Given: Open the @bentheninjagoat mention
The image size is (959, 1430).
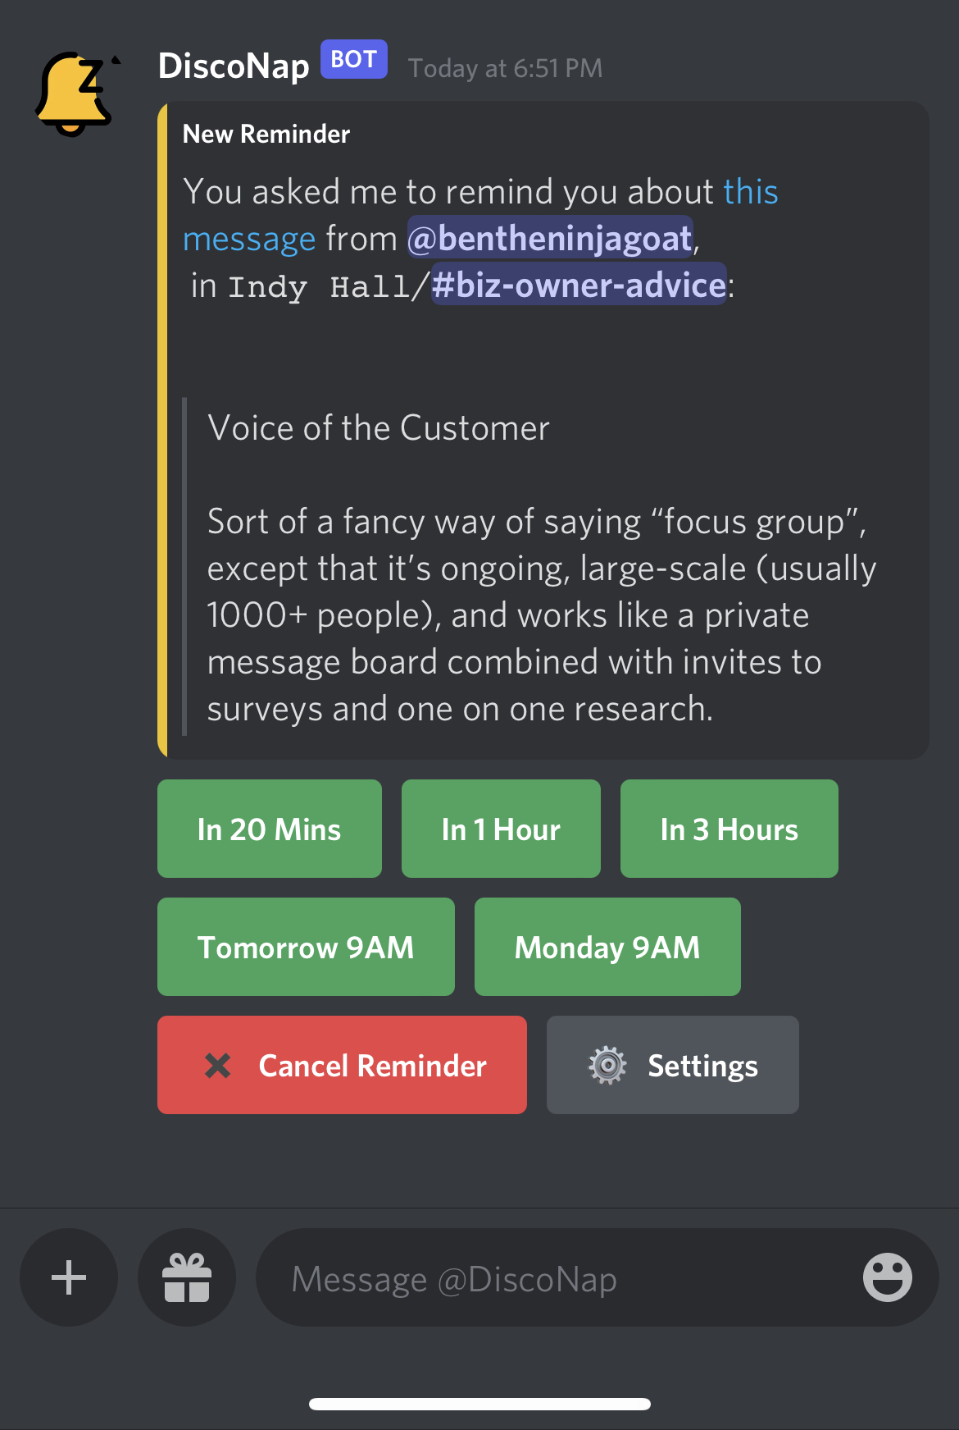Looking at the screenshot, I should [550, 239].
